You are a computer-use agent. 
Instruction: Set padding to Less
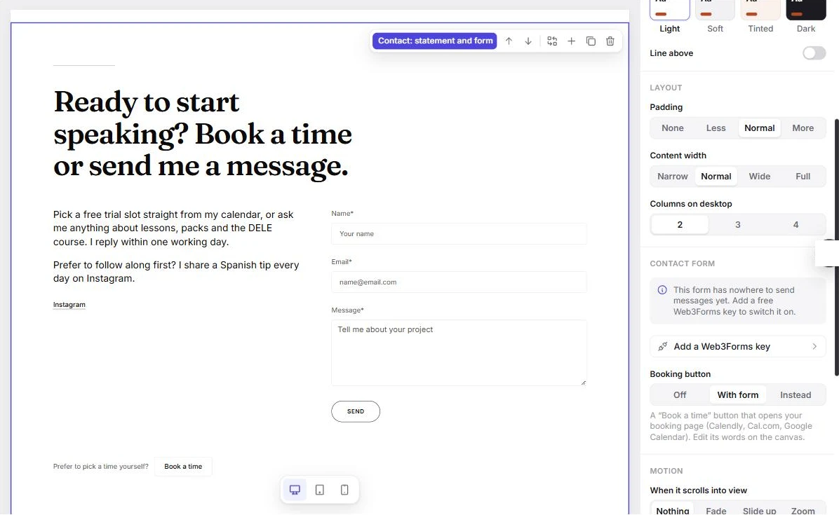click(716, 128)
